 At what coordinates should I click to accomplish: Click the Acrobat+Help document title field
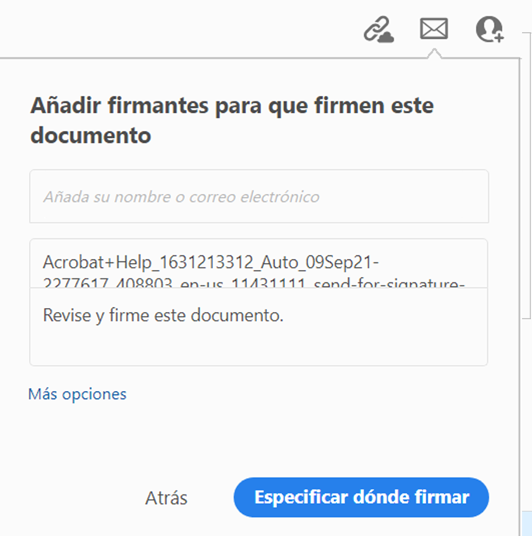259,263
